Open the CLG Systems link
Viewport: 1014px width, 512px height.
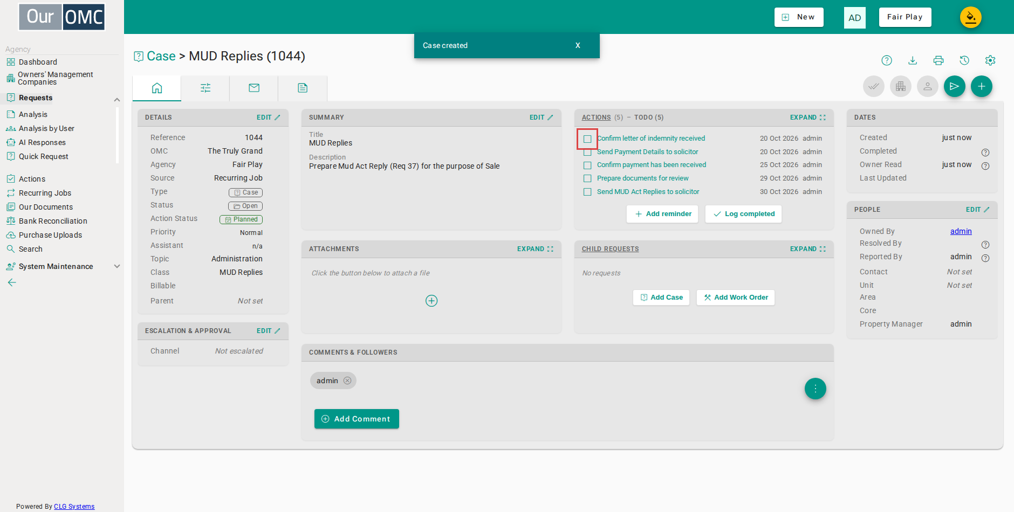pos(74,507)
